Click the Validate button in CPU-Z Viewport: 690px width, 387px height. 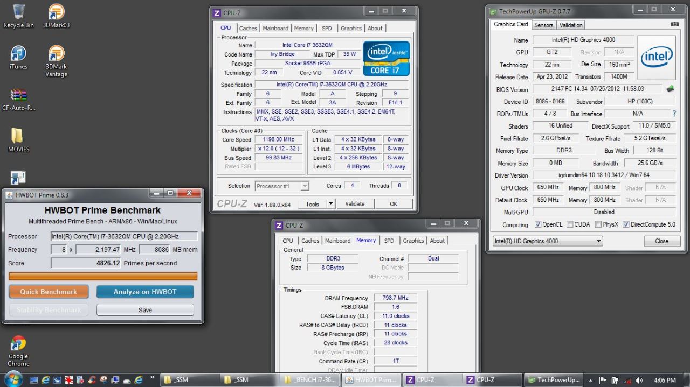355,204
